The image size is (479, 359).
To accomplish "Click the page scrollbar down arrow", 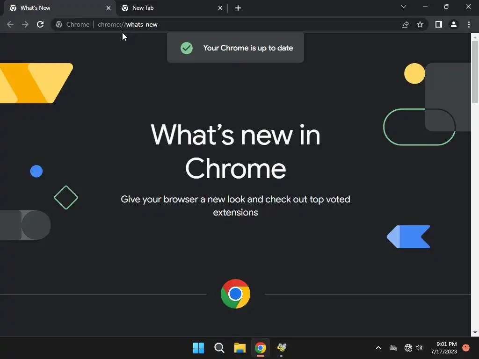I will [475, 332].
